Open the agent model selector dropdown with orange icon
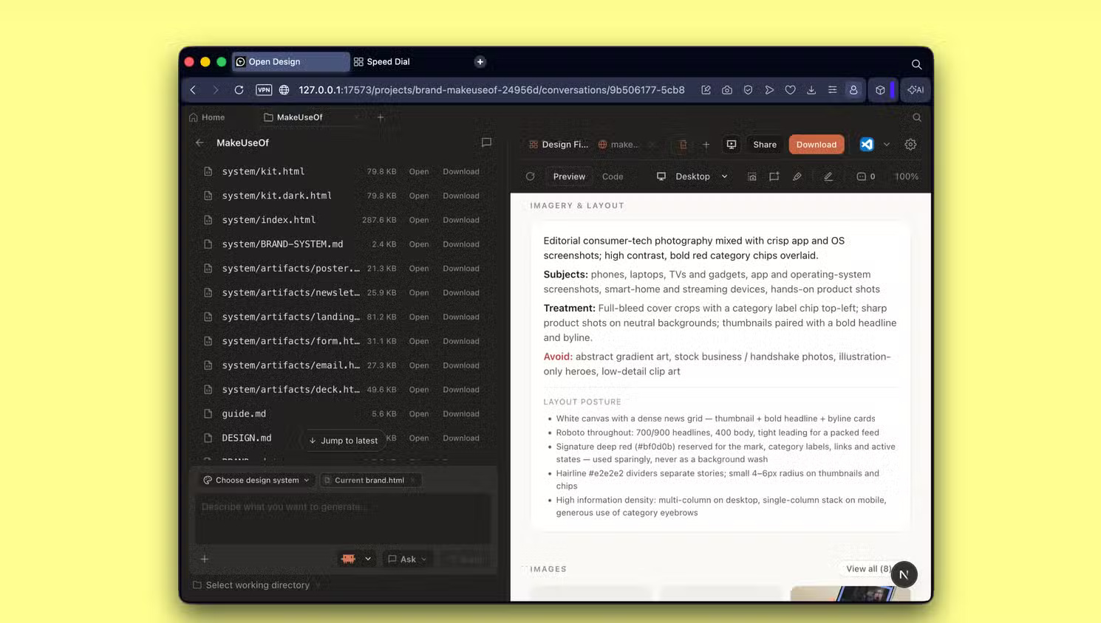 (356, 560)
